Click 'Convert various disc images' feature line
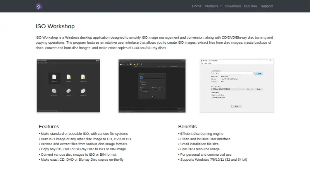The image size is (310, 170). pos(77,155)
